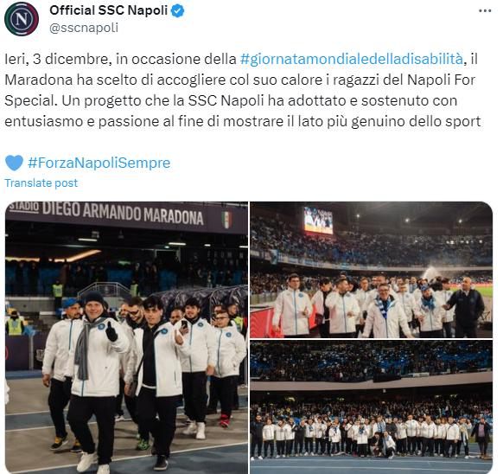Click the stadium scoreboard screen in the photo

(x=318, y=220)
